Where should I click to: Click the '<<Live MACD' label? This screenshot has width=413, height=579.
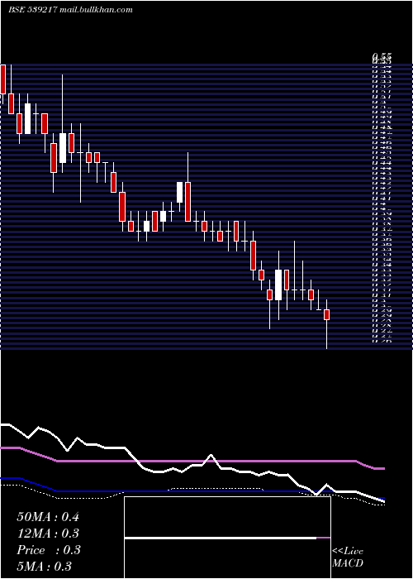348,557
